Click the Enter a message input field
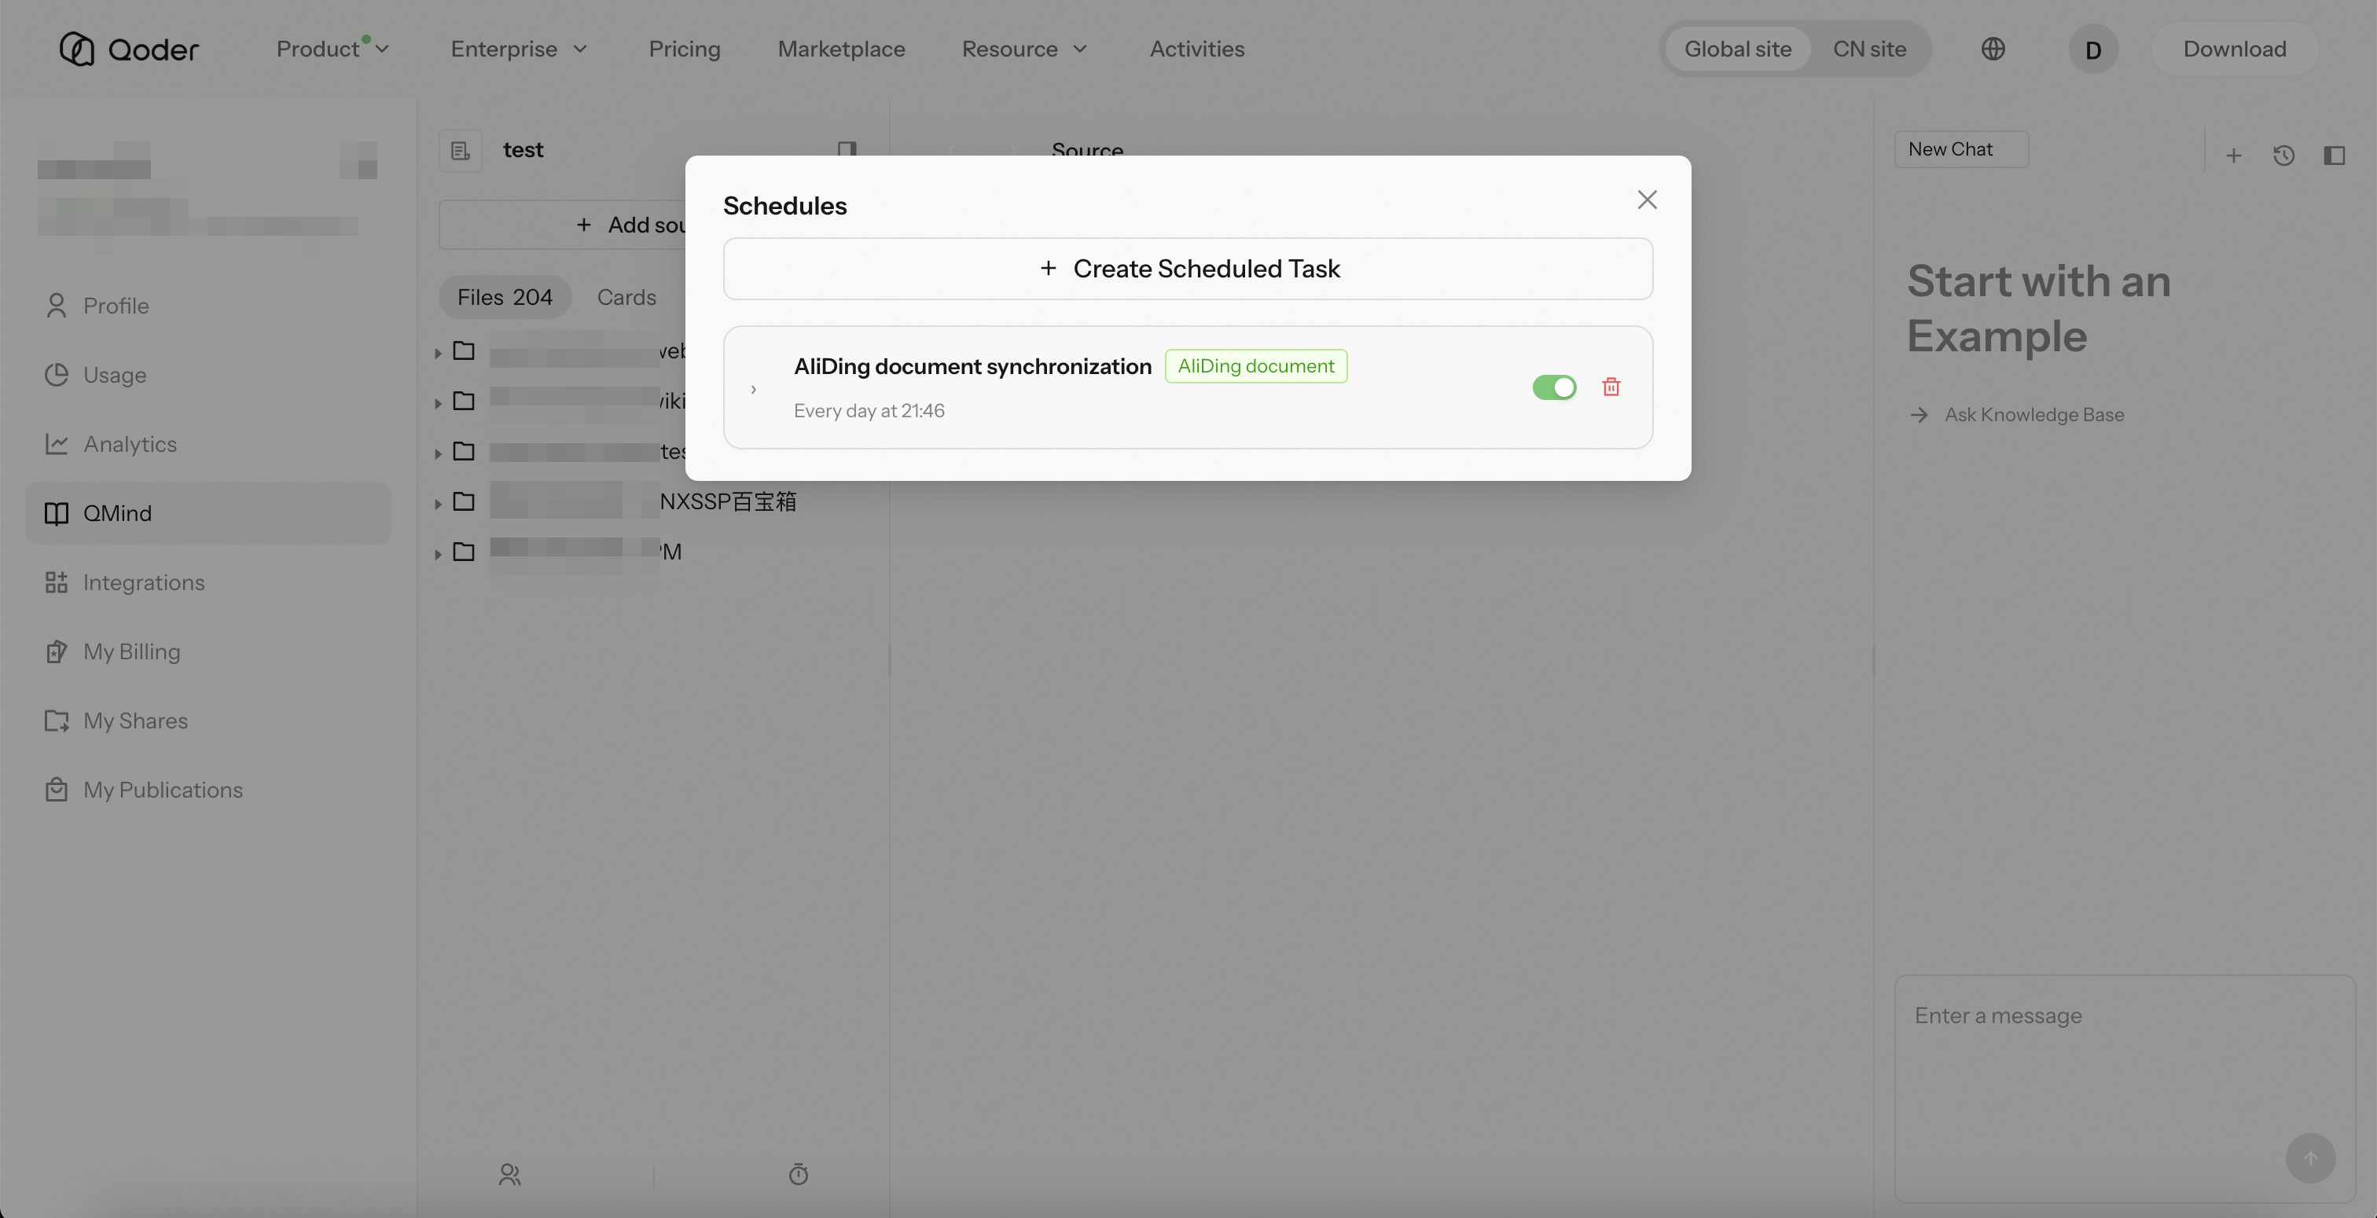The image size is (2377, 1218). coord(2124,1088)
